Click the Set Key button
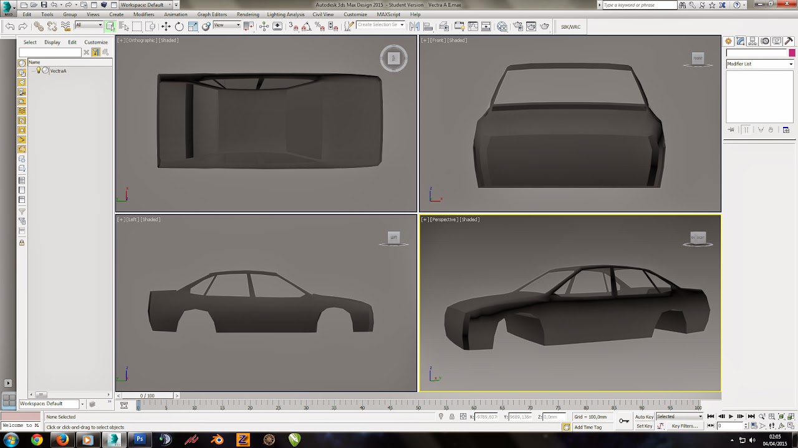 click(644, 426)
